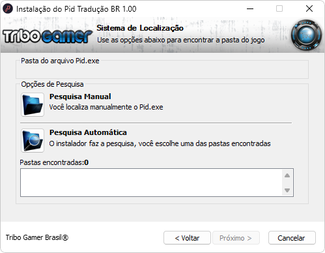Click the Tribo Gamer logo banner
The width and height of the screenshot is (325, 253).
(48, 36)
